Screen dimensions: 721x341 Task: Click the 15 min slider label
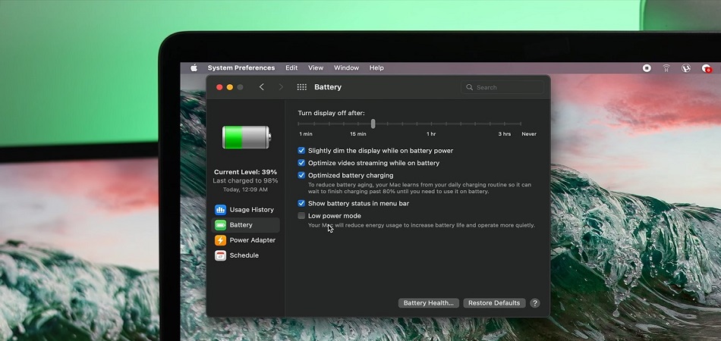coord(358,134)
